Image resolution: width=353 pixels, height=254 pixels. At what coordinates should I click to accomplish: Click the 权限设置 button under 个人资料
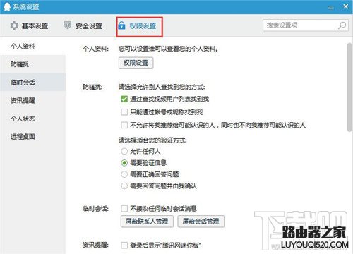pos(136,63)
